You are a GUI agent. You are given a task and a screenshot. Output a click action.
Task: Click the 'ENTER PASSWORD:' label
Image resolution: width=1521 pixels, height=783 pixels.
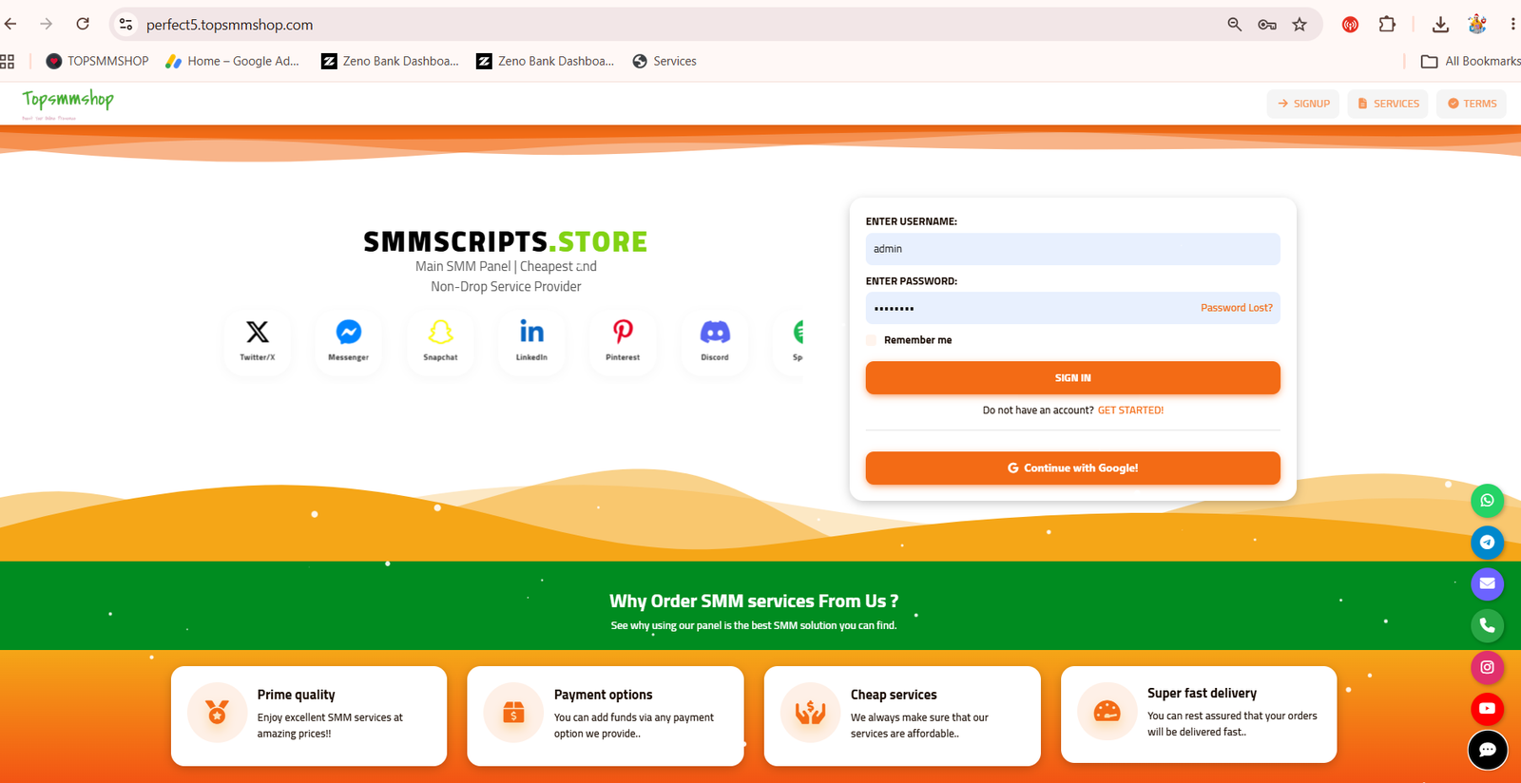pyautogui.click(x=911, y=281)
